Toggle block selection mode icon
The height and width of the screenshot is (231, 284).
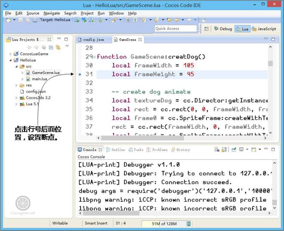(128, 20)
